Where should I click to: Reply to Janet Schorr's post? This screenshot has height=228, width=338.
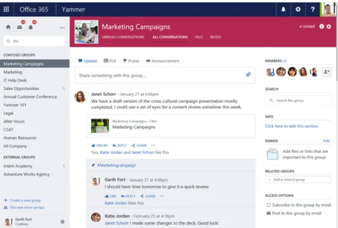pos(120,145)
